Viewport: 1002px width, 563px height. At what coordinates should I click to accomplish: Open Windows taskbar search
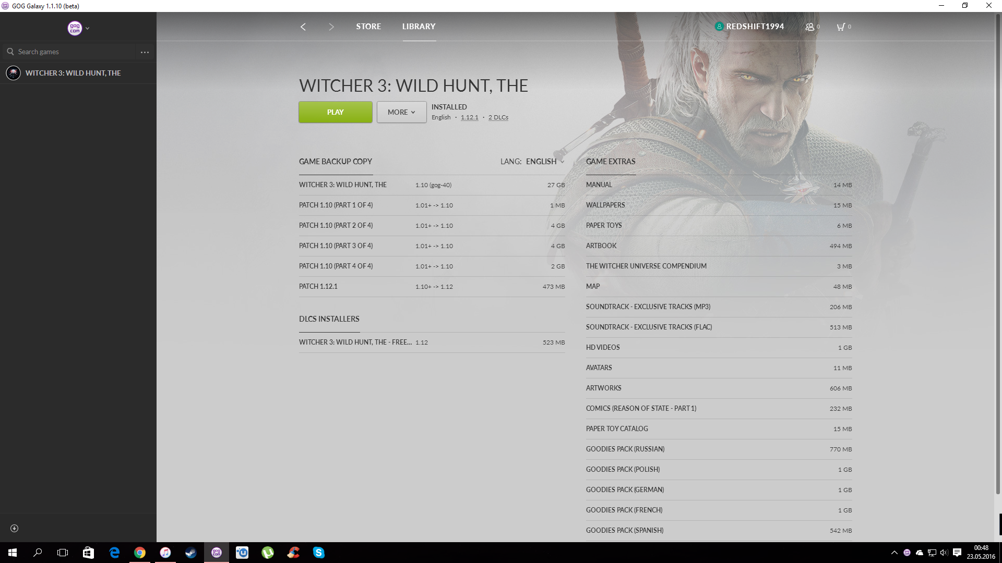[x=38, y=553]
